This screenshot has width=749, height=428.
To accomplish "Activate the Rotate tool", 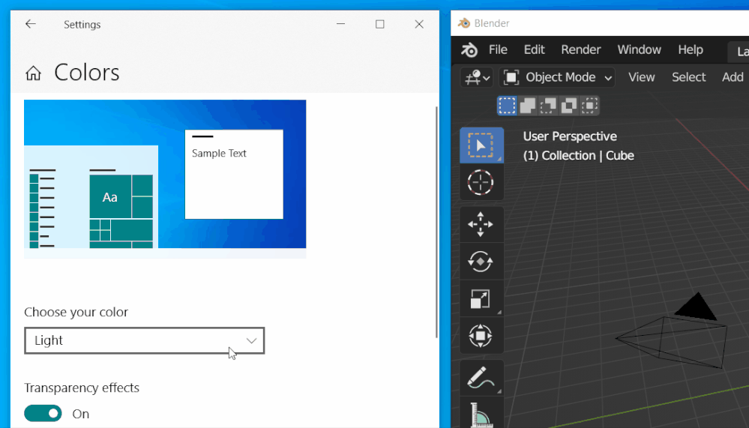I will point(481,262).
